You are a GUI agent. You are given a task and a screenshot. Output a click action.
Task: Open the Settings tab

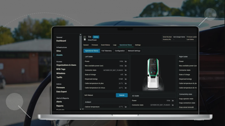pos(138,45)
